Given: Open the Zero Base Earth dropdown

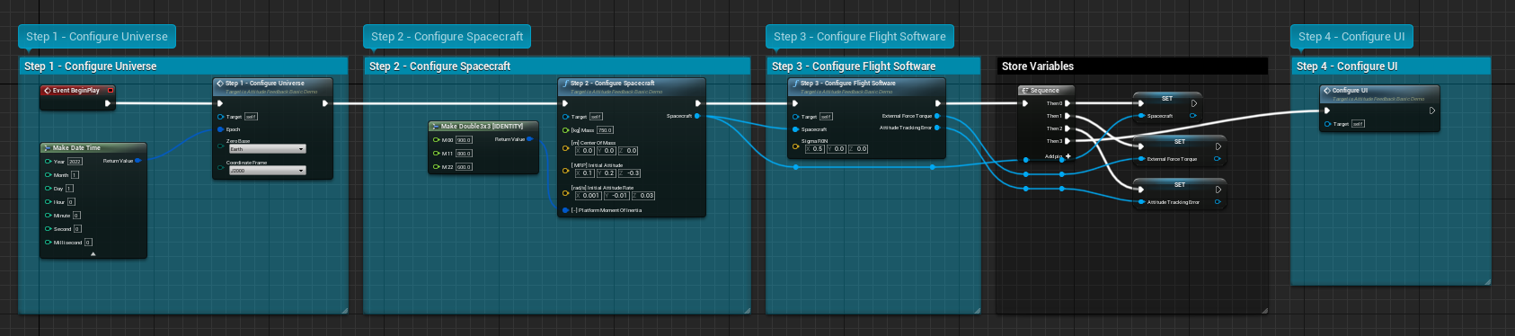Looking at the screenshot, I should pyautogui.click(x=267, y=149).
